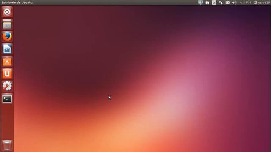This screenshot has width=271, height=152.
Task: Open System Settings gear icon
Action: coord(7,86)
